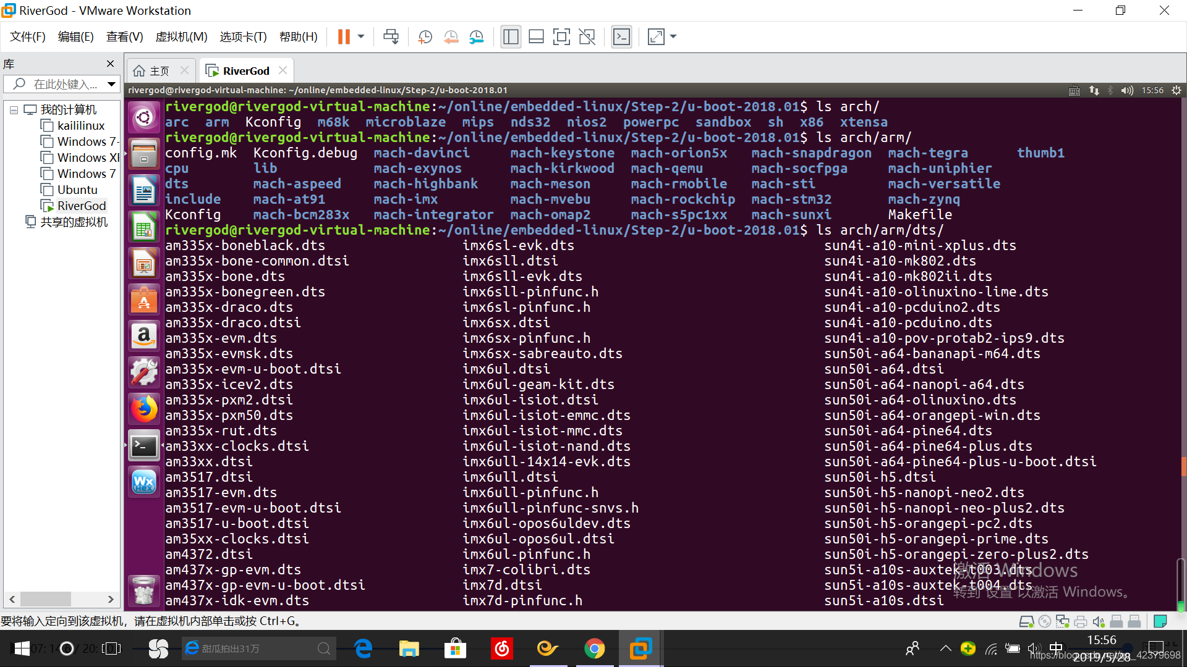Click VMware sound card status icon
This screenshot has height=667, width=1187.
pyautogui.click(x=1099, y=621)
